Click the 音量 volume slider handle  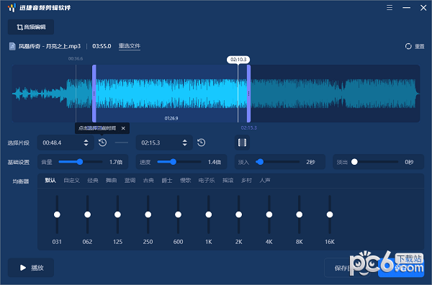80,162
